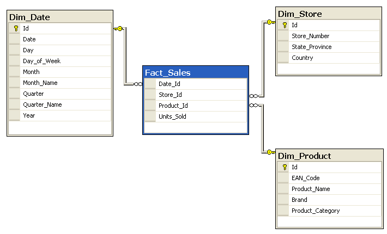
Task: Select the Store_Id column in Fact_Sales
Action: (170, 95)
